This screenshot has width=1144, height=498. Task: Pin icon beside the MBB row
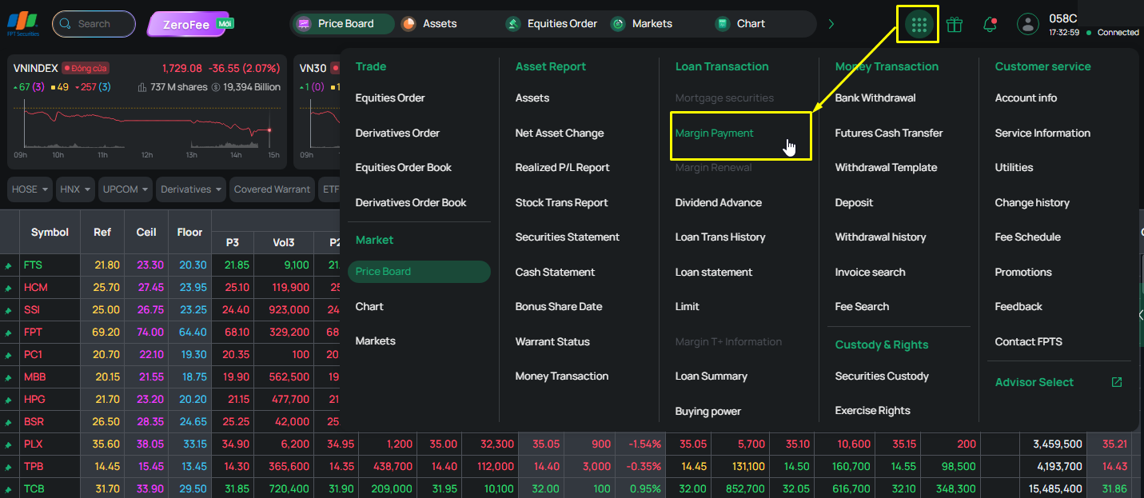click(x=9, y=377)
